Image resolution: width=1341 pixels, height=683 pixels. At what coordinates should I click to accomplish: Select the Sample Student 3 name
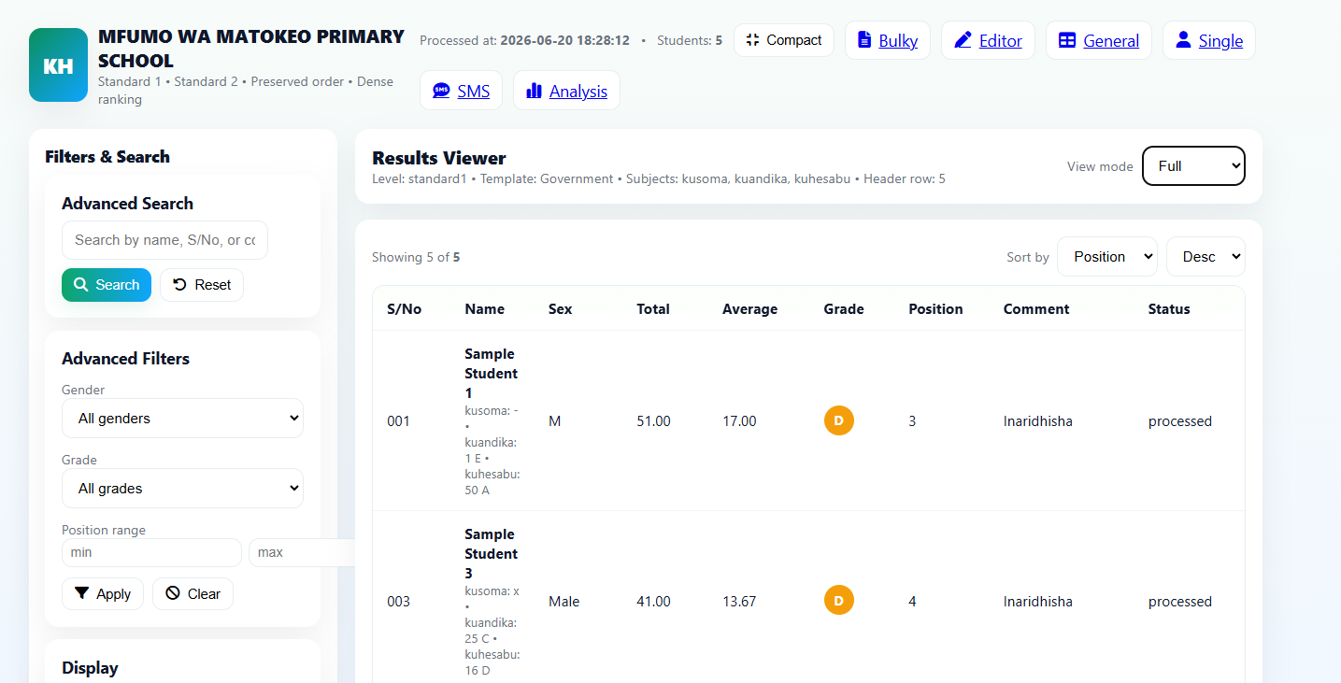coord(492,554)
